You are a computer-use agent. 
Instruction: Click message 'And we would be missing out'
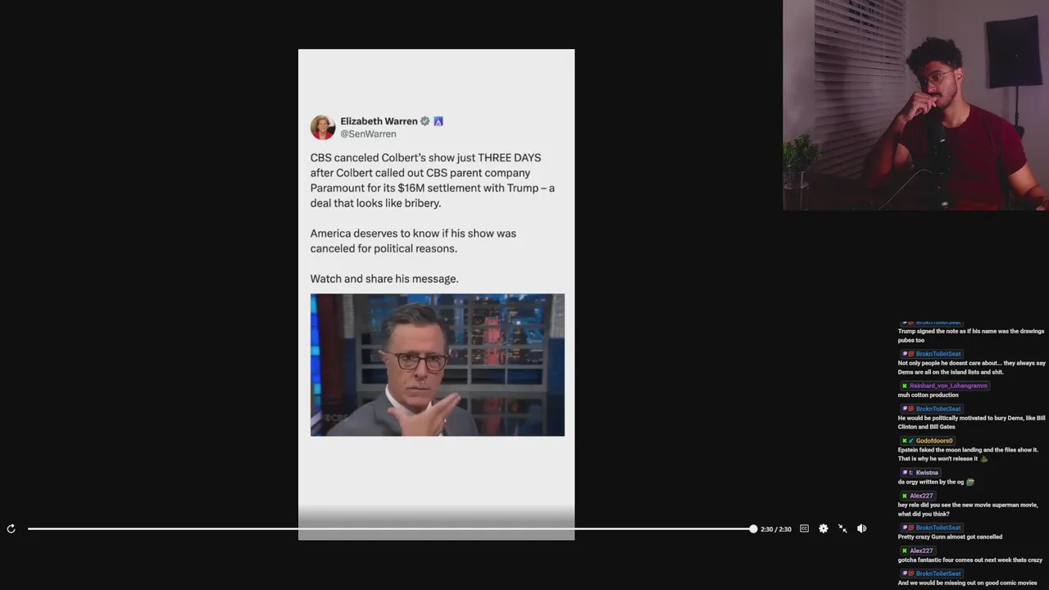tap(968, 583)
